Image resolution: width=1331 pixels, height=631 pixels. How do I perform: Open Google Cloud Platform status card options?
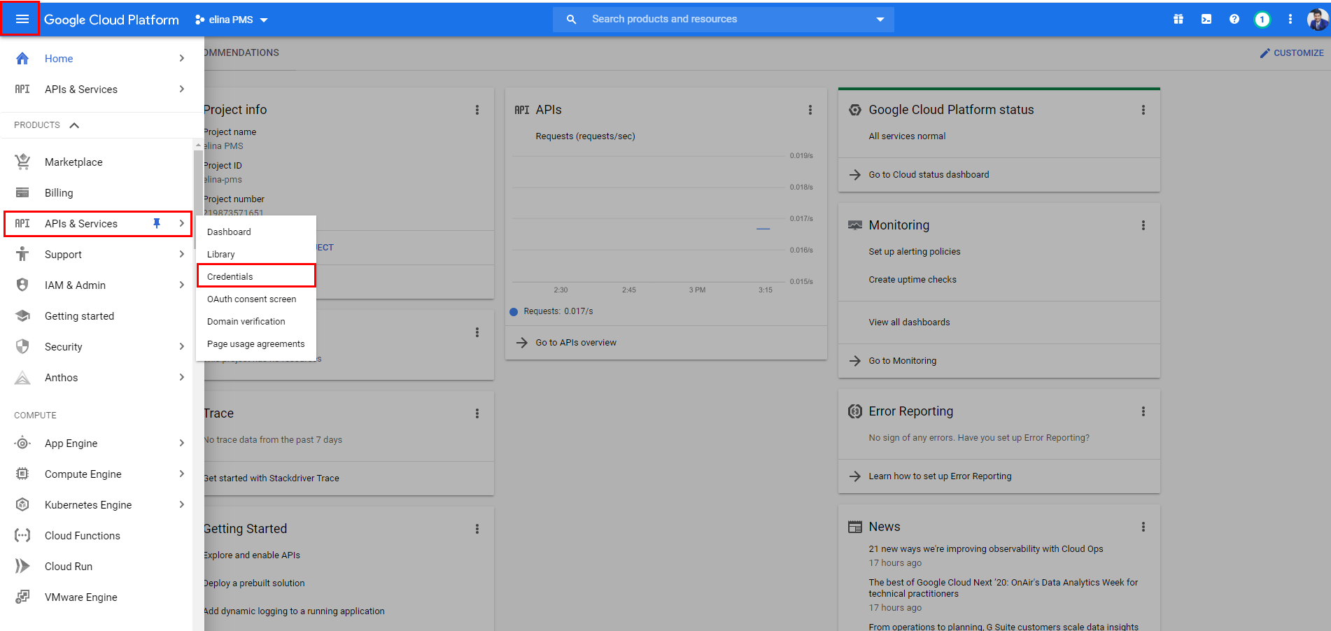[x=1143, y=110]
